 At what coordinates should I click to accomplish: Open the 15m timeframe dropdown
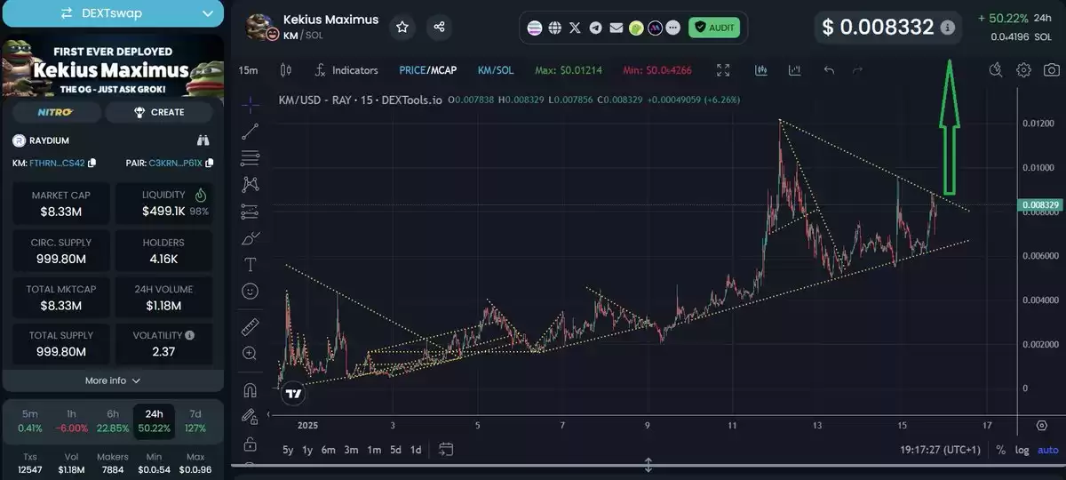(x=248, y=70)
